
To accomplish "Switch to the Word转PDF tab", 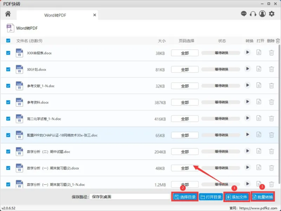I will [57, 15].
